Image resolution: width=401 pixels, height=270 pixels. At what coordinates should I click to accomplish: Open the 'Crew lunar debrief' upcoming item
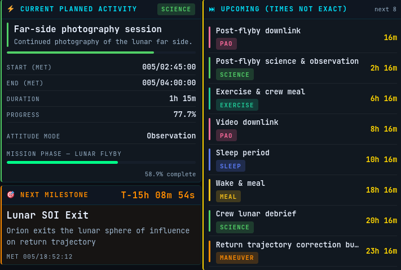pyautogui.click(x=303, y=220)
